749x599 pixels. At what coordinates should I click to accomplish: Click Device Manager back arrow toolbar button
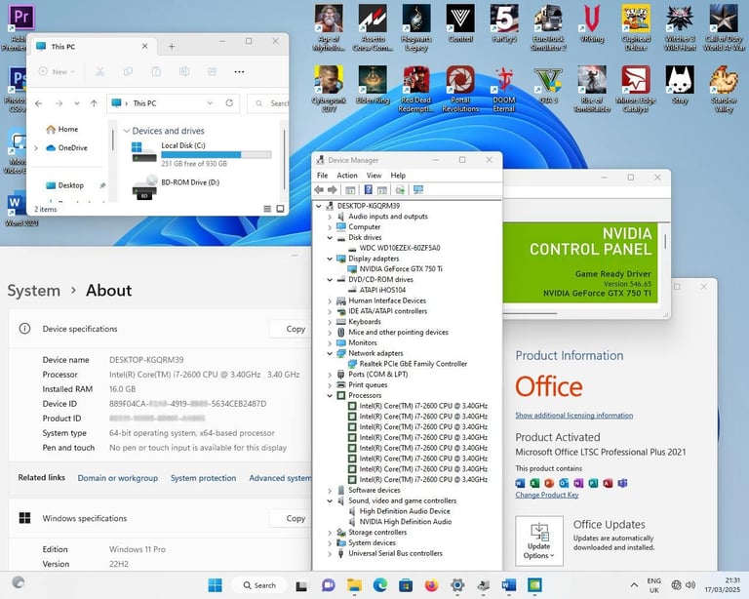(319, 189)
